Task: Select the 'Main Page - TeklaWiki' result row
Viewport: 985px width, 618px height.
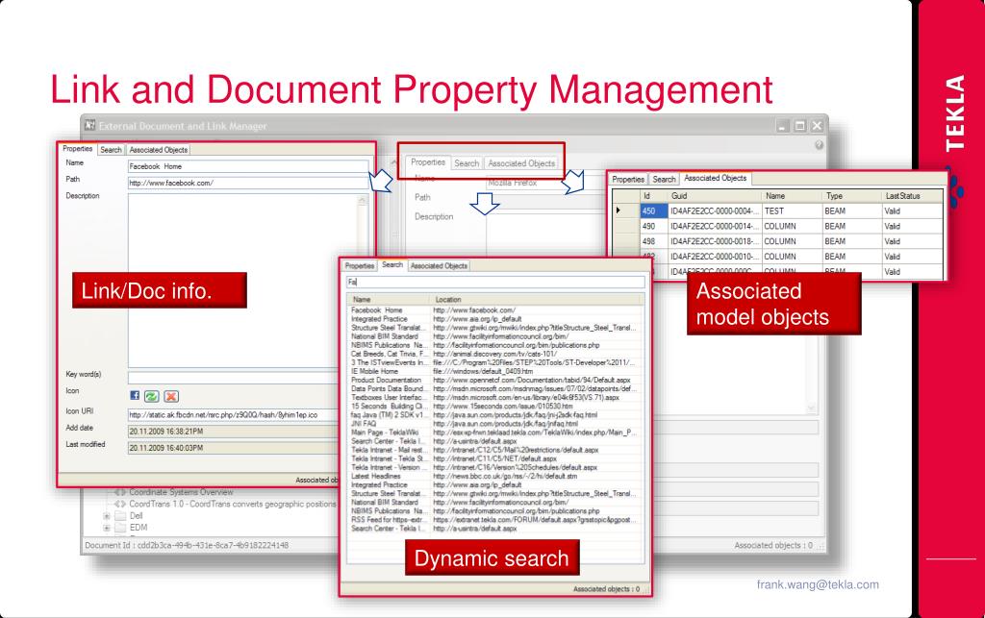Action: click(495, 433)
